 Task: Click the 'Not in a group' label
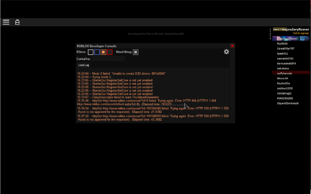(x=301, y=33)
